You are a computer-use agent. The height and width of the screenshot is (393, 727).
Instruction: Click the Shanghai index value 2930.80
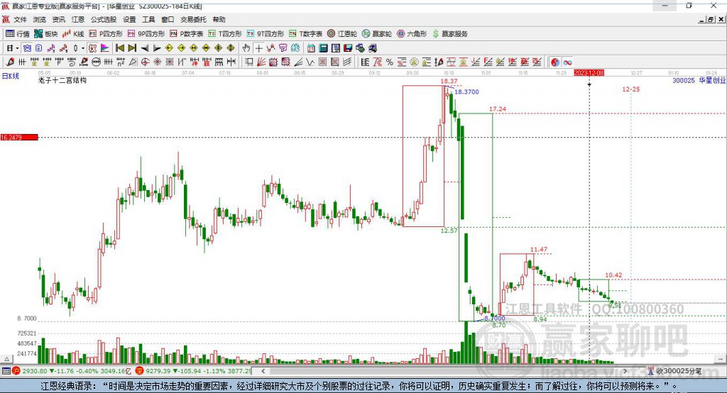34,371
